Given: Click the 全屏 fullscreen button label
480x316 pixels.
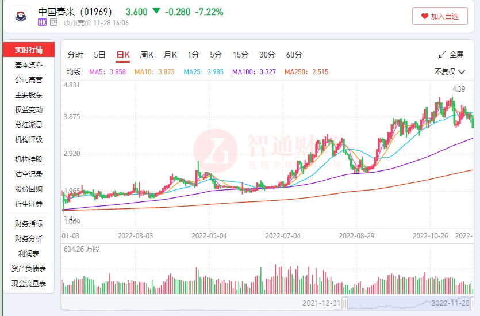Looking at the screenshot, I should coord(456,55).
